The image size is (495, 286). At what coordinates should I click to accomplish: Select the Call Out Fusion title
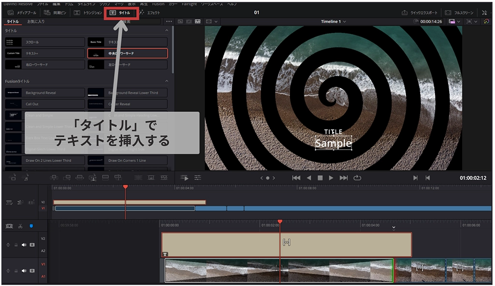point(44,104)
